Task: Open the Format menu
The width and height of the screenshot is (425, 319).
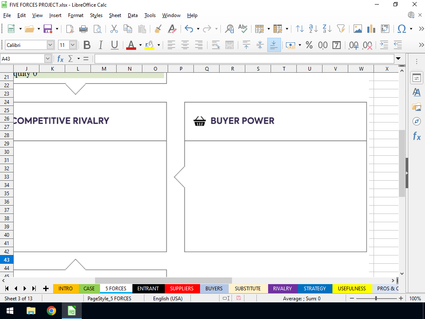Action: pyautogui.click(x=76, y=15)
